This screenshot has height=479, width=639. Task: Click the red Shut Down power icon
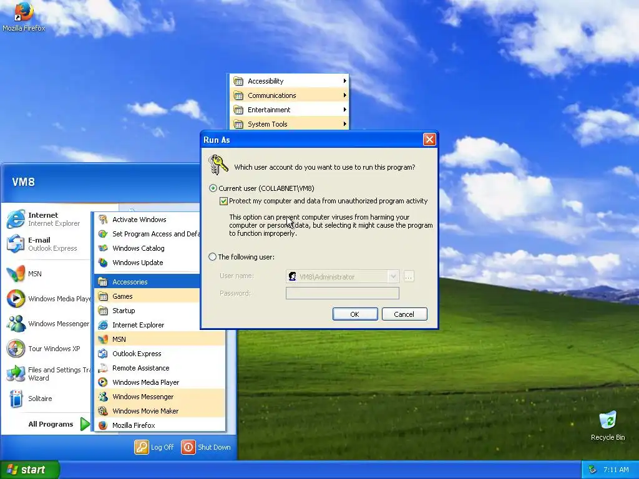(x=188, y=447)
